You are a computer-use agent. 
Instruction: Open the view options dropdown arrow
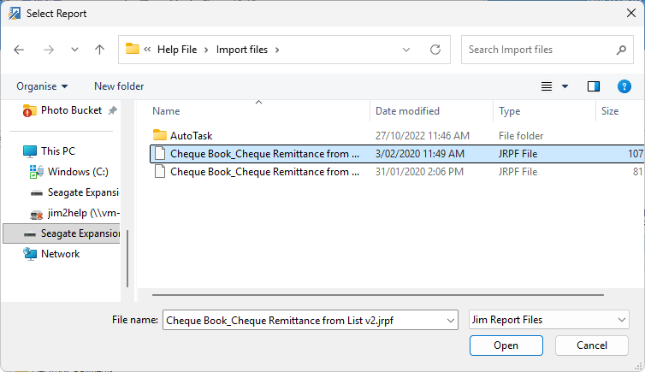565,86
